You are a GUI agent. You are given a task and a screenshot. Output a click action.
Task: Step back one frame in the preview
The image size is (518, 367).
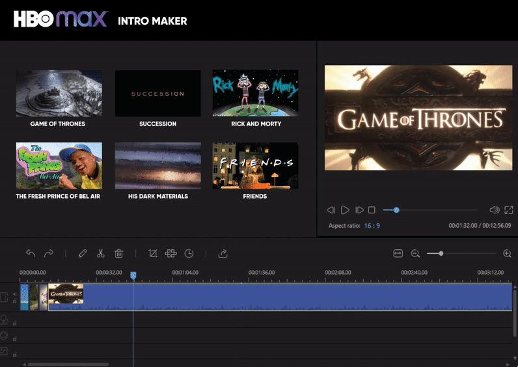[x=331, y=210]
